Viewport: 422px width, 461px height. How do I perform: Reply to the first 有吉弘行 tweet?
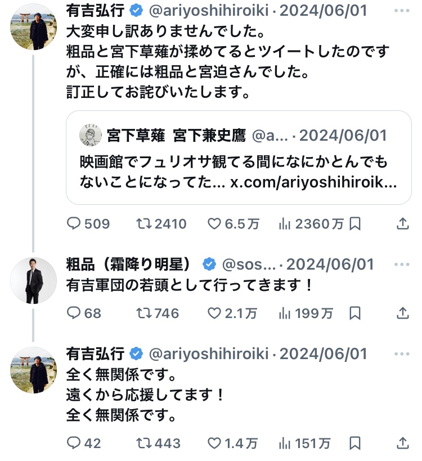[x=74, y=224]
